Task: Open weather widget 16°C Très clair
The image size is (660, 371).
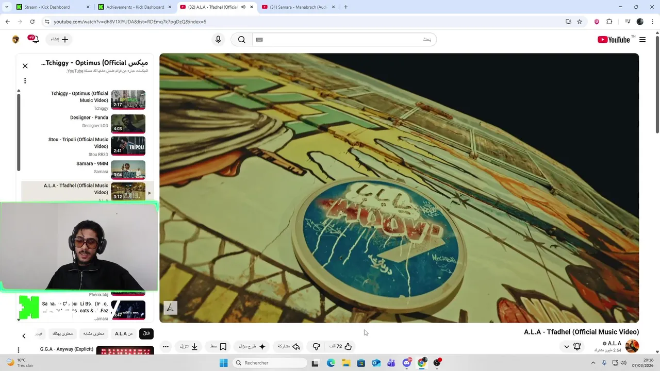Action: tap(20, 363)
